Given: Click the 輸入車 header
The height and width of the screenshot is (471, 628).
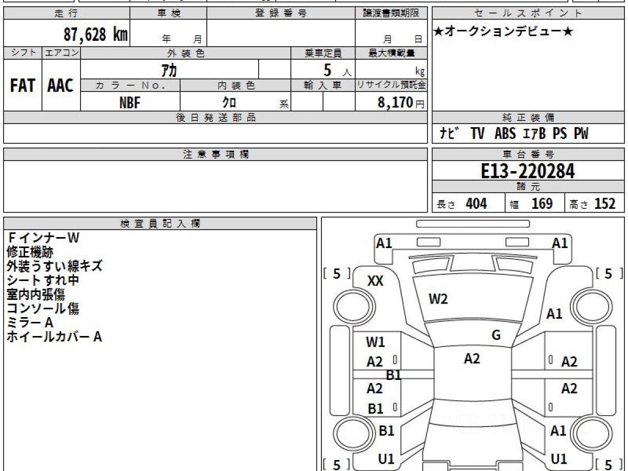Looking at the screenshot, I should point(323,85).
